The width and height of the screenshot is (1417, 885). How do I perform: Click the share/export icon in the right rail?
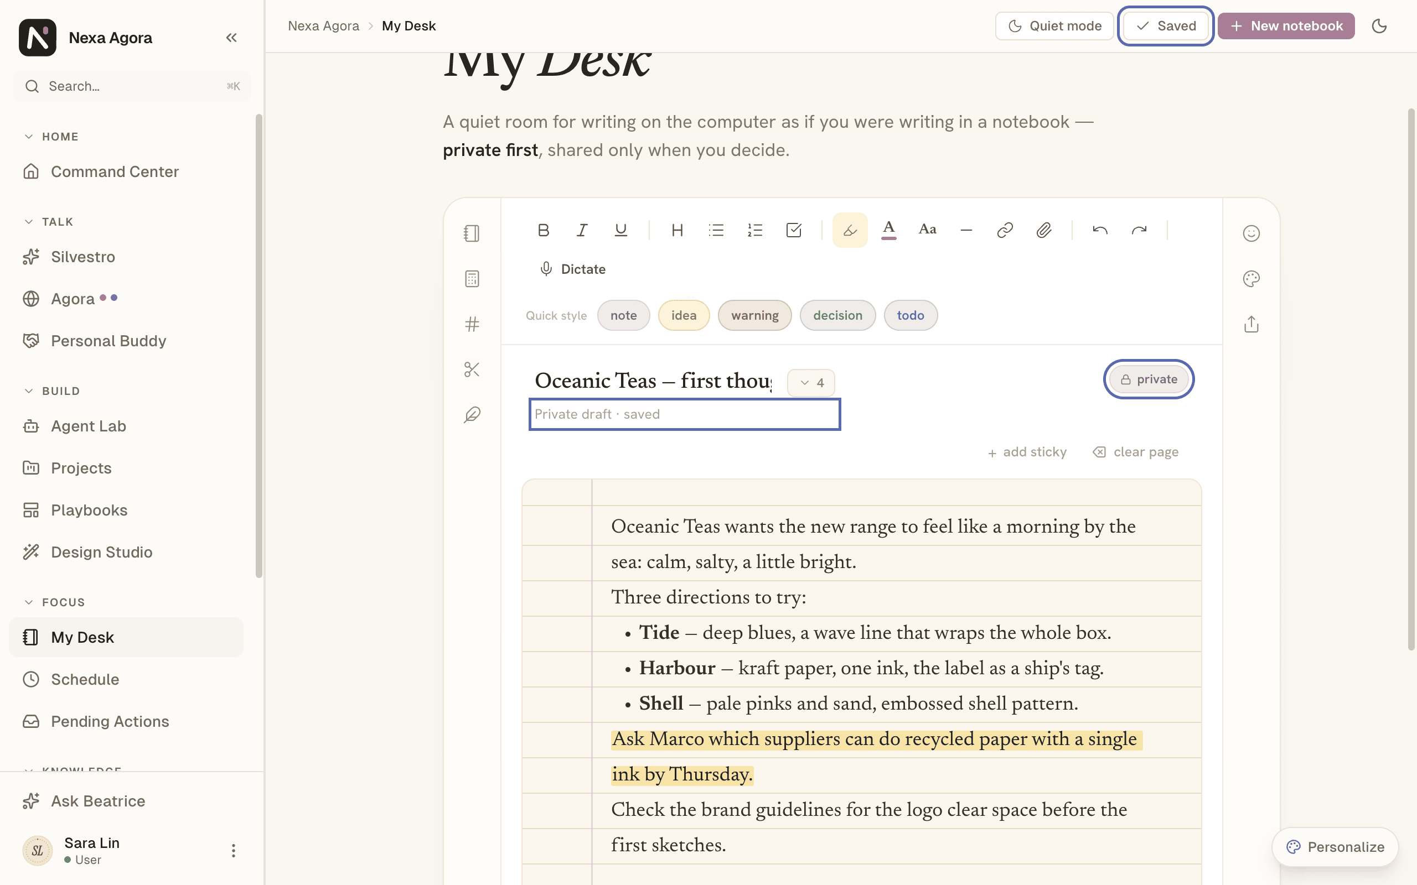(x=1251, y=324)
